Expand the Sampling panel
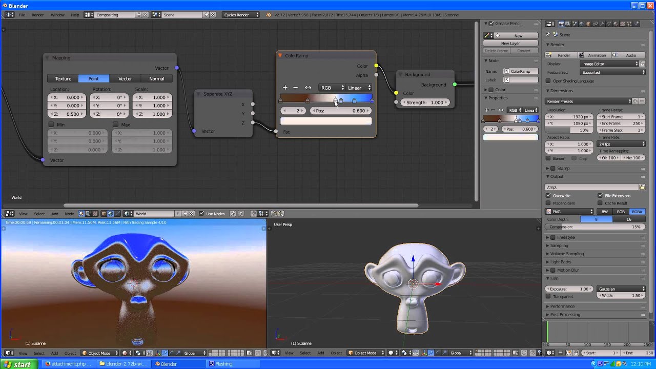The image size is (656, 369). 559,245
